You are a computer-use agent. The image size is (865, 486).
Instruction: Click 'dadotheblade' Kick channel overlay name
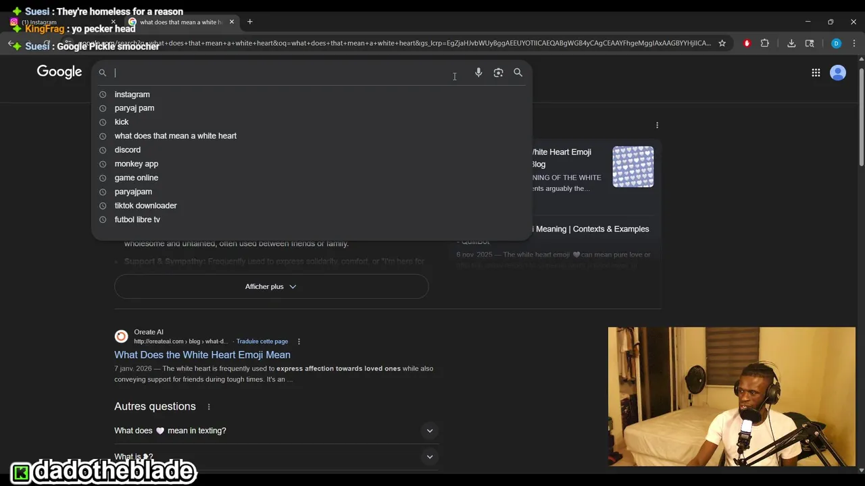(113, 470)
